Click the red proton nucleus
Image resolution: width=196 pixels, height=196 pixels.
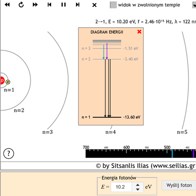tap(2, 80)
